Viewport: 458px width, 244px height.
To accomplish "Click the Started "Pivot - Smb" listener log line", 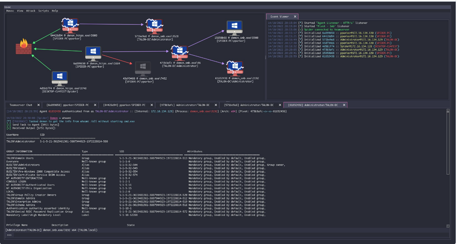I will (x=308, y=26).
